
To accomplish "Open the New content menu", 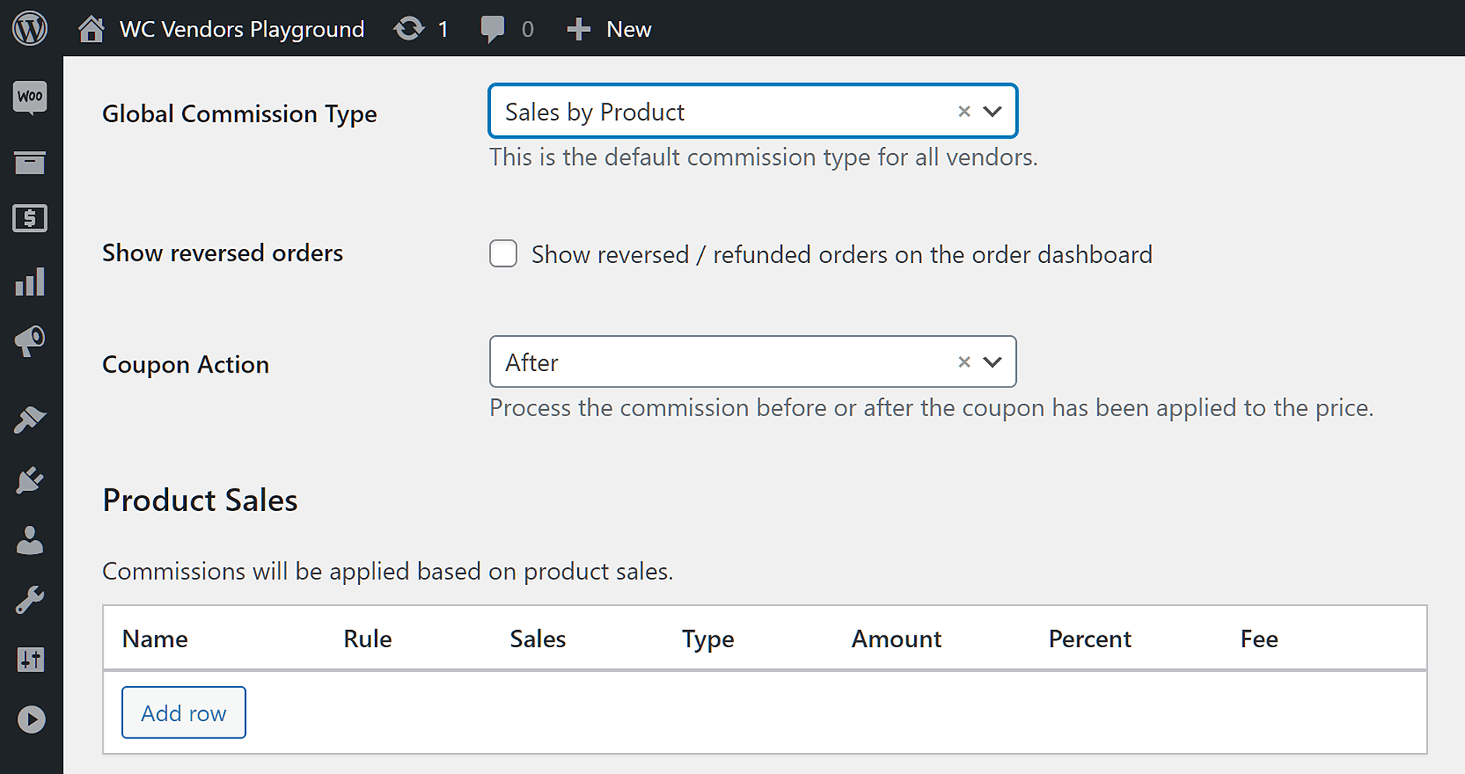I will [609, 30].
